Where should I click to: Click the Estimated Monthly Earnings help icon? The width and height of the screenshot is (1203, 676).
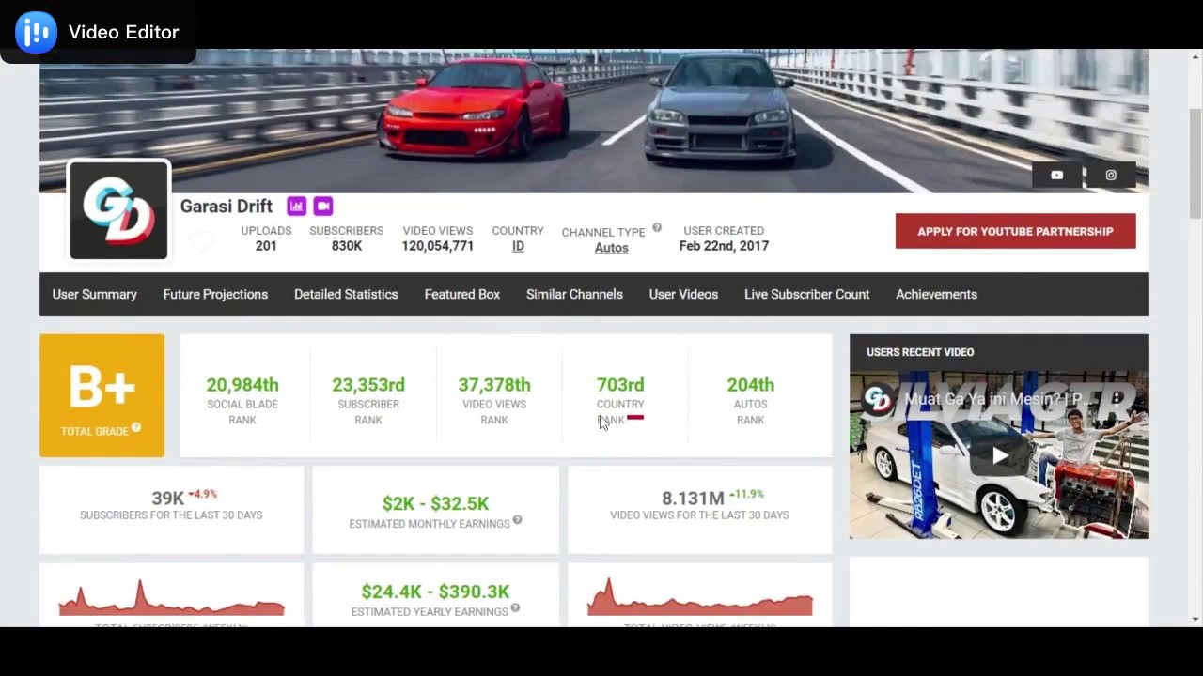pyautogui.click(x=517, y=520)
